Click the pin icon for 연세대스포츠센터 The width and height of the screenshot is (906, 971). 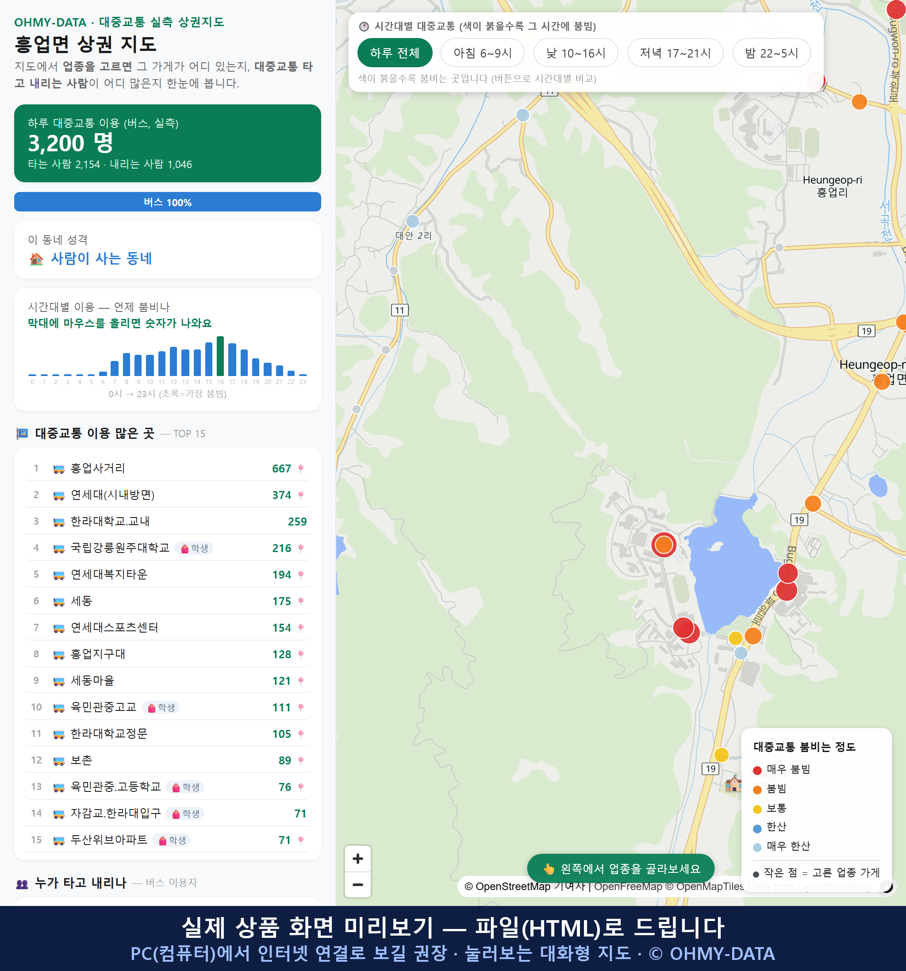pyautogui.click(x=301, y=628)
